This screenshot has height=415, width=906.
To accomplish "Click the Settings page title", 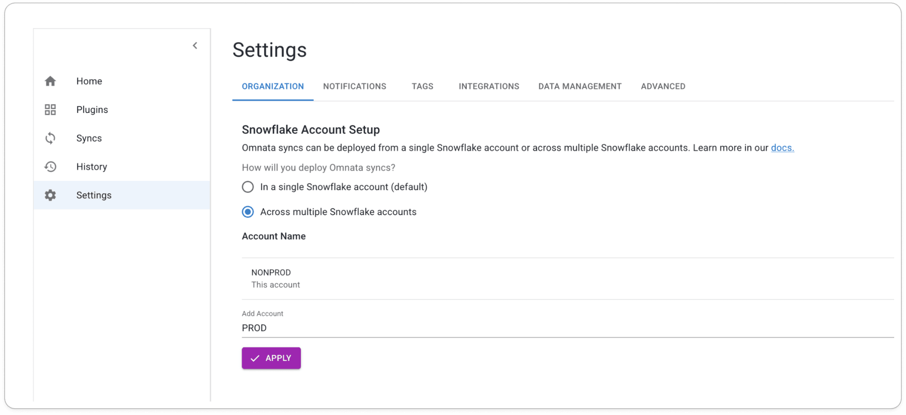I will [x=270, y=50].
